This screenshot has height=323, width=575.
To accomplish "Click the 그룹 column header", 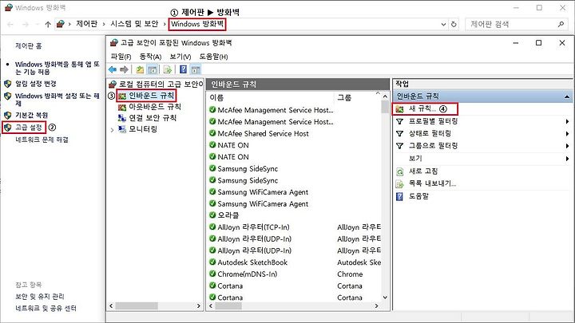I will click(x=344, y=98).
